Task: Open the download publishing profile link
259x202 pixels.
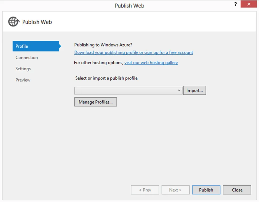Action: [133, 52]
